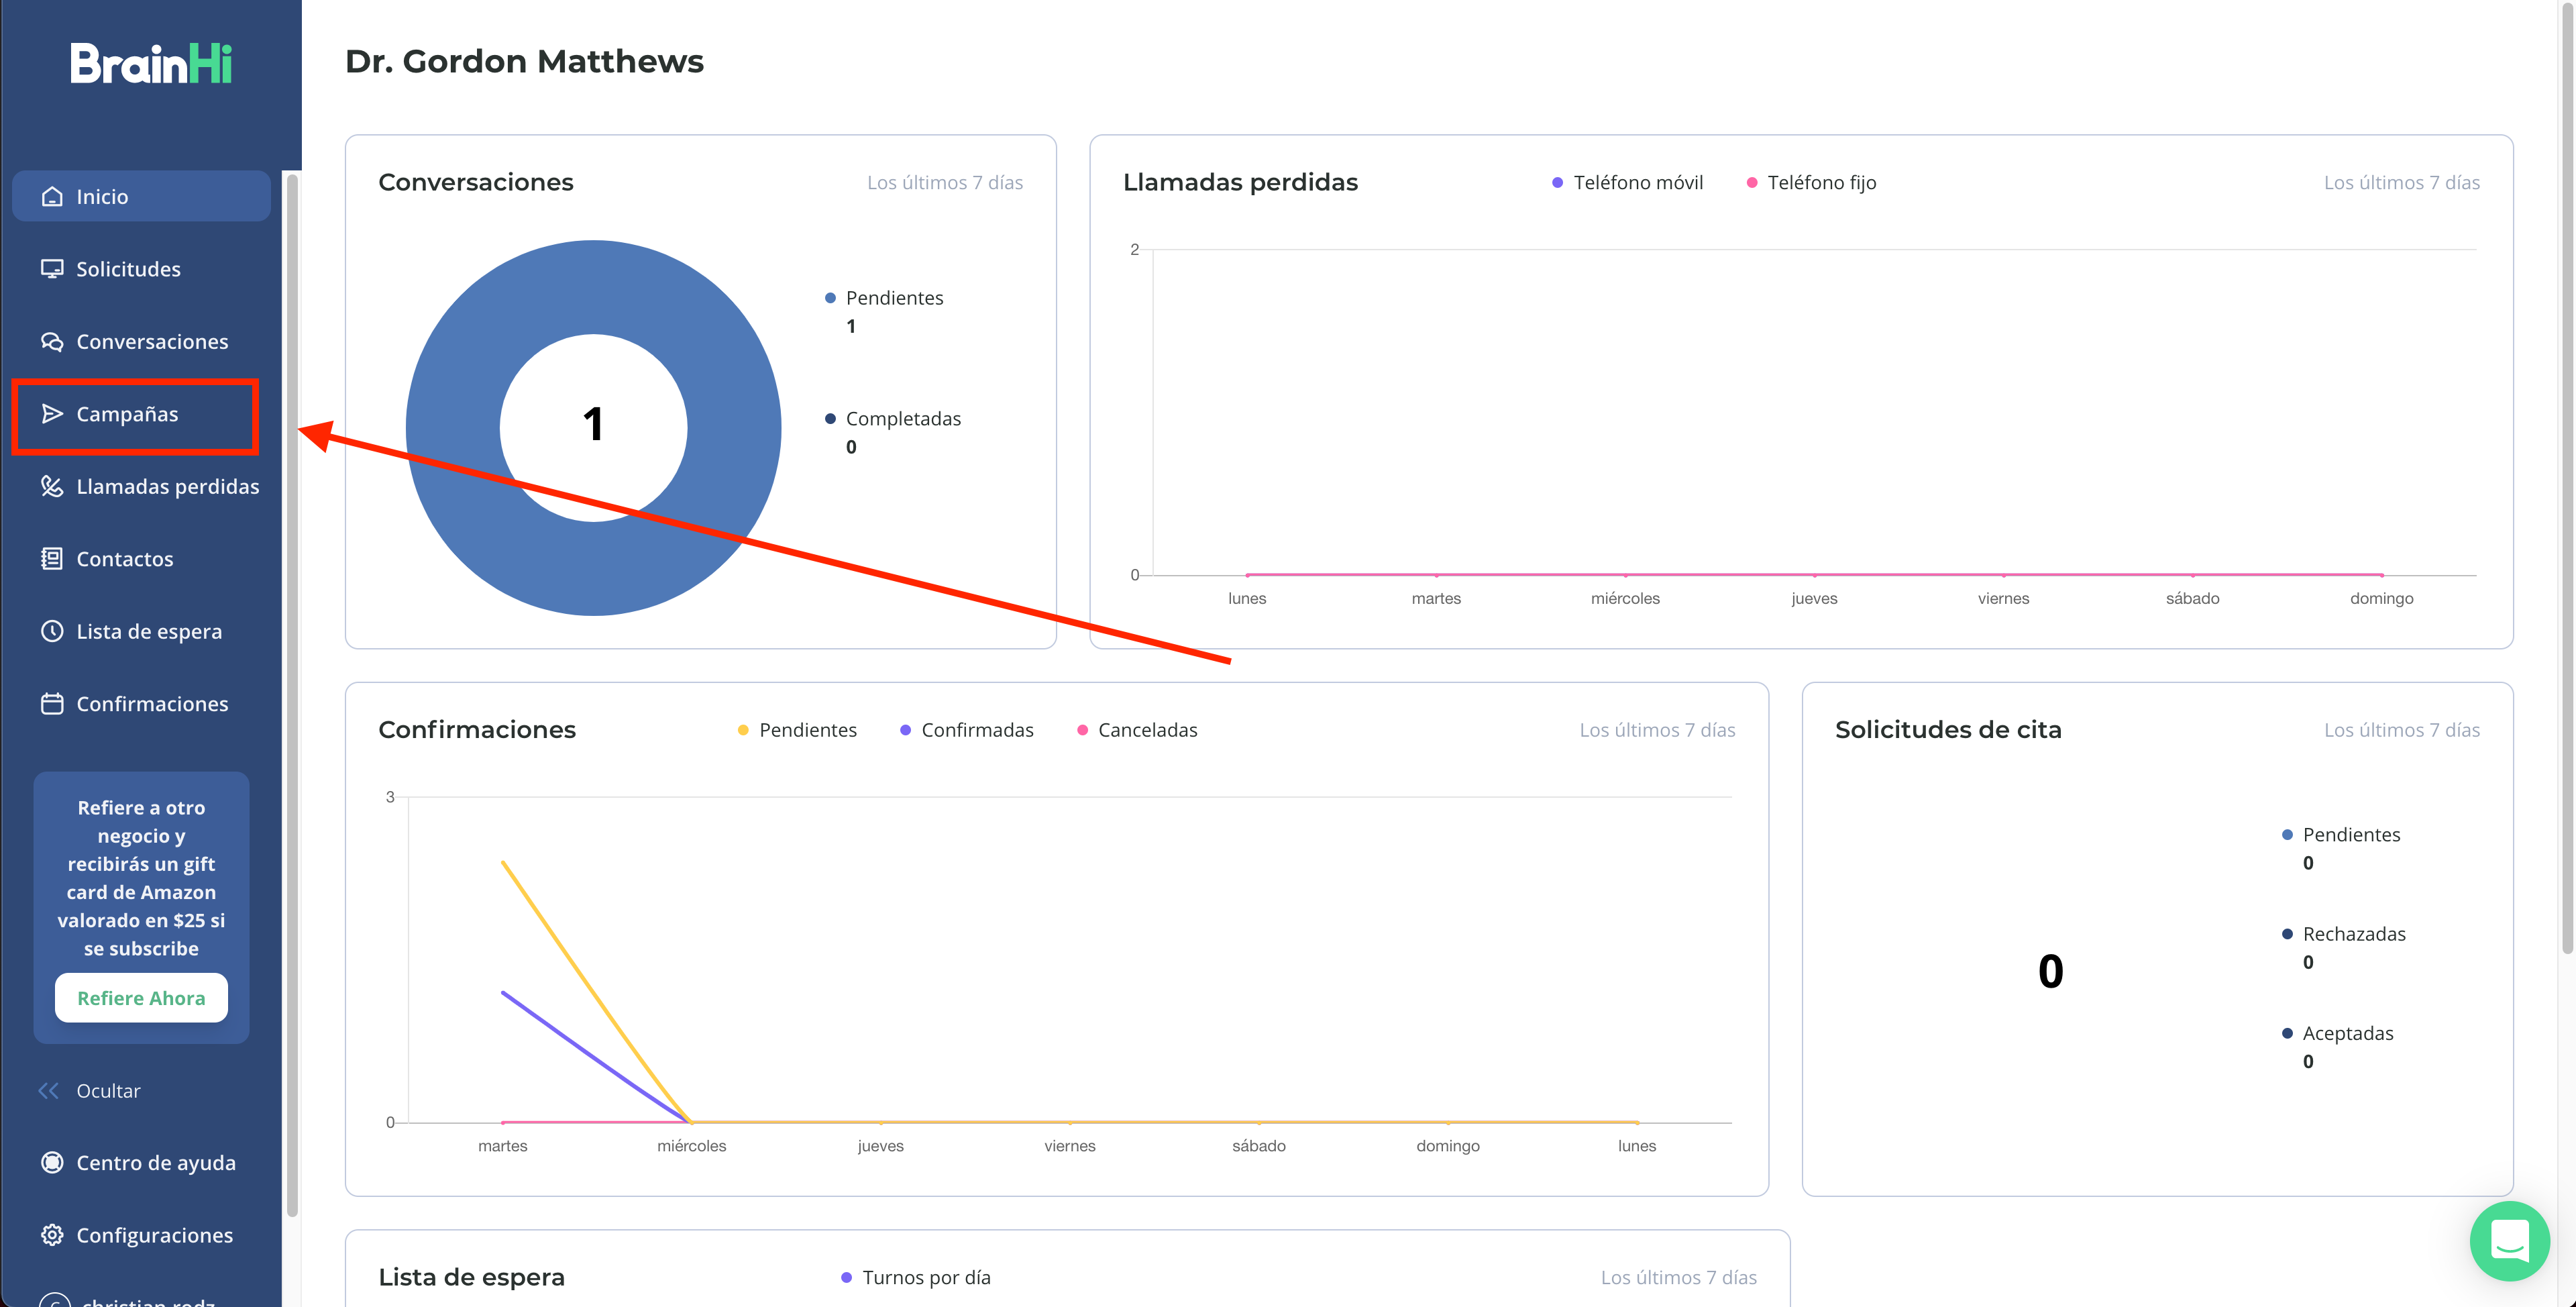Click the Confirmaciones calendar icon
The width and height of the screenshot is (2576, 1307).
[x=52, y=704]
